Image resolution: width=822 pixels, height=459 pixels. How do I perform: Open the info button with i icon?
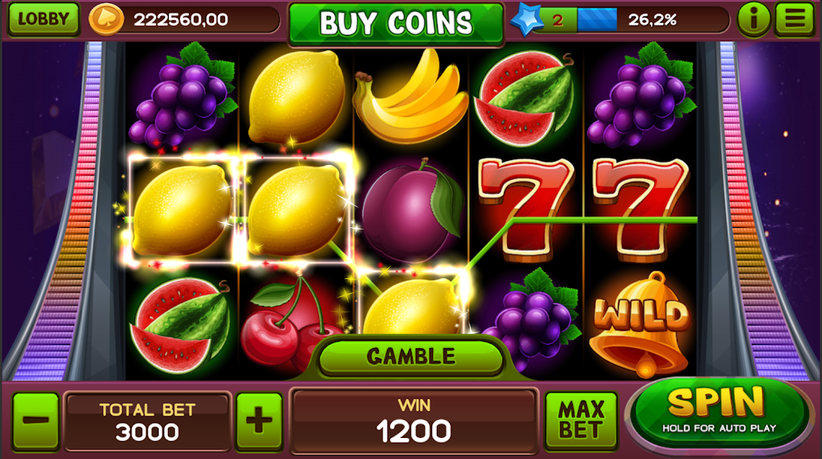(754, 20)
